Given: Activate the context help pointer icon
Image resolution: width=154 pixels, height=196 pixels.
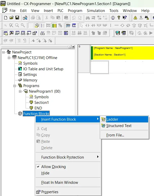Looking at the screenshot, I should click(x=125, y=18).
